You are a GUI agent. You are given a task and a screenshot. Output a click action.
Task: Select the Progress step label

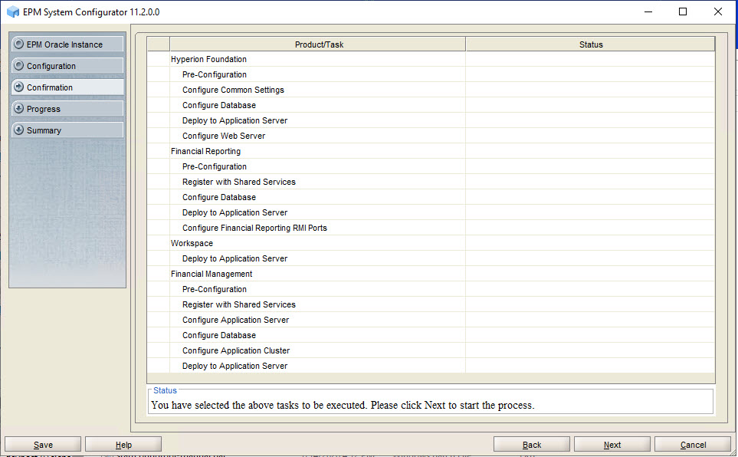pos(44,109)
